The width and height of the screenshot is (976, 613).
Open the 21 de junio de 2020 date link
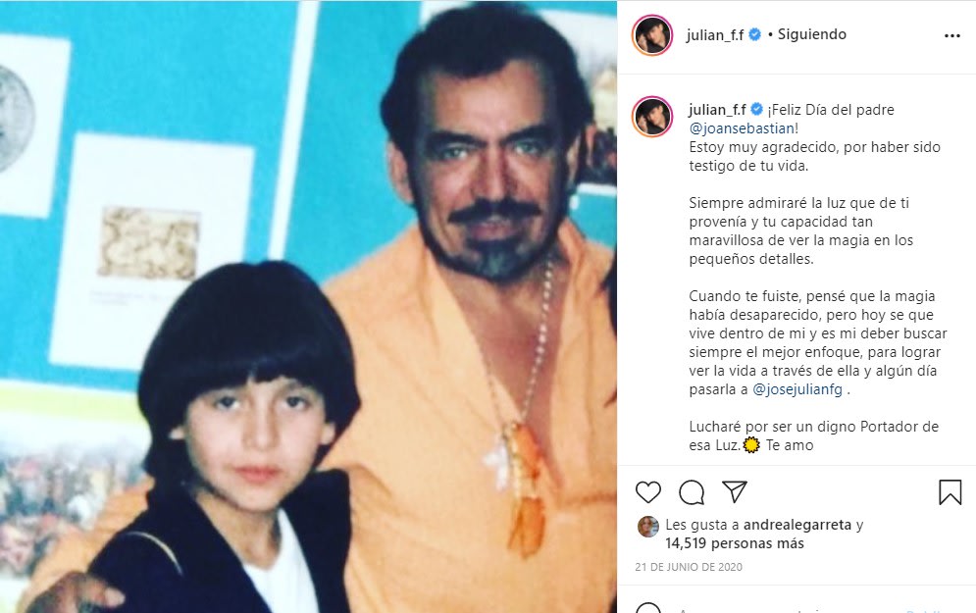(689, 567)
